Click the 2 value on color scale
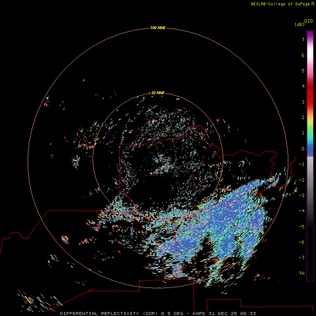Image resolution: width=316 pixels, height=316 pixels. (303, 118)
